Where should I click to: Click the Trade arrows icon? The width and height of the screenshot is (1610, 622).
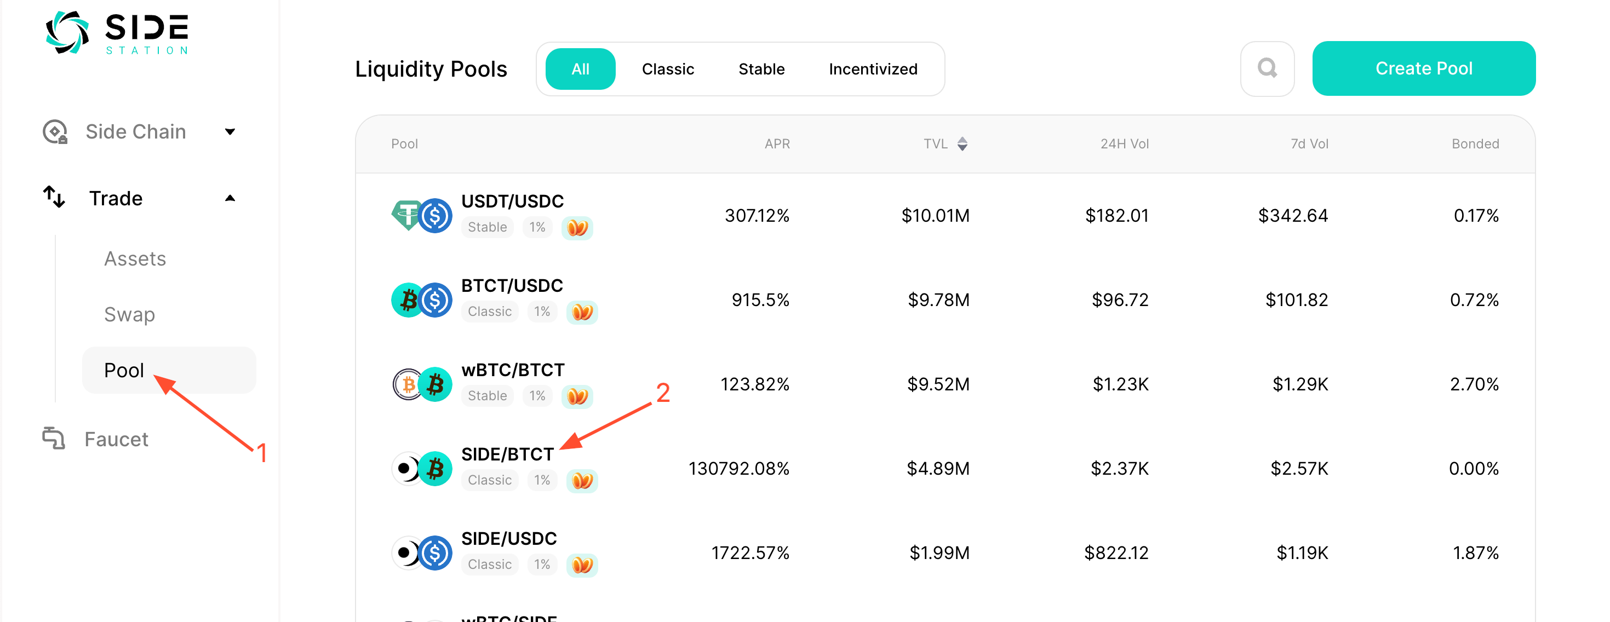[54, 197]
